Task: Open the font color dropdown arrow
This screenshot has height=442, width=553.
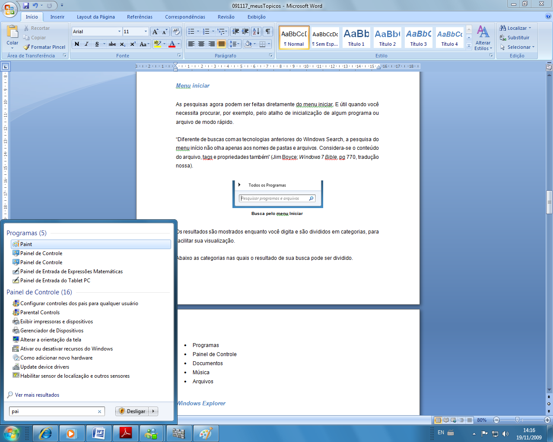Action: 179,44
